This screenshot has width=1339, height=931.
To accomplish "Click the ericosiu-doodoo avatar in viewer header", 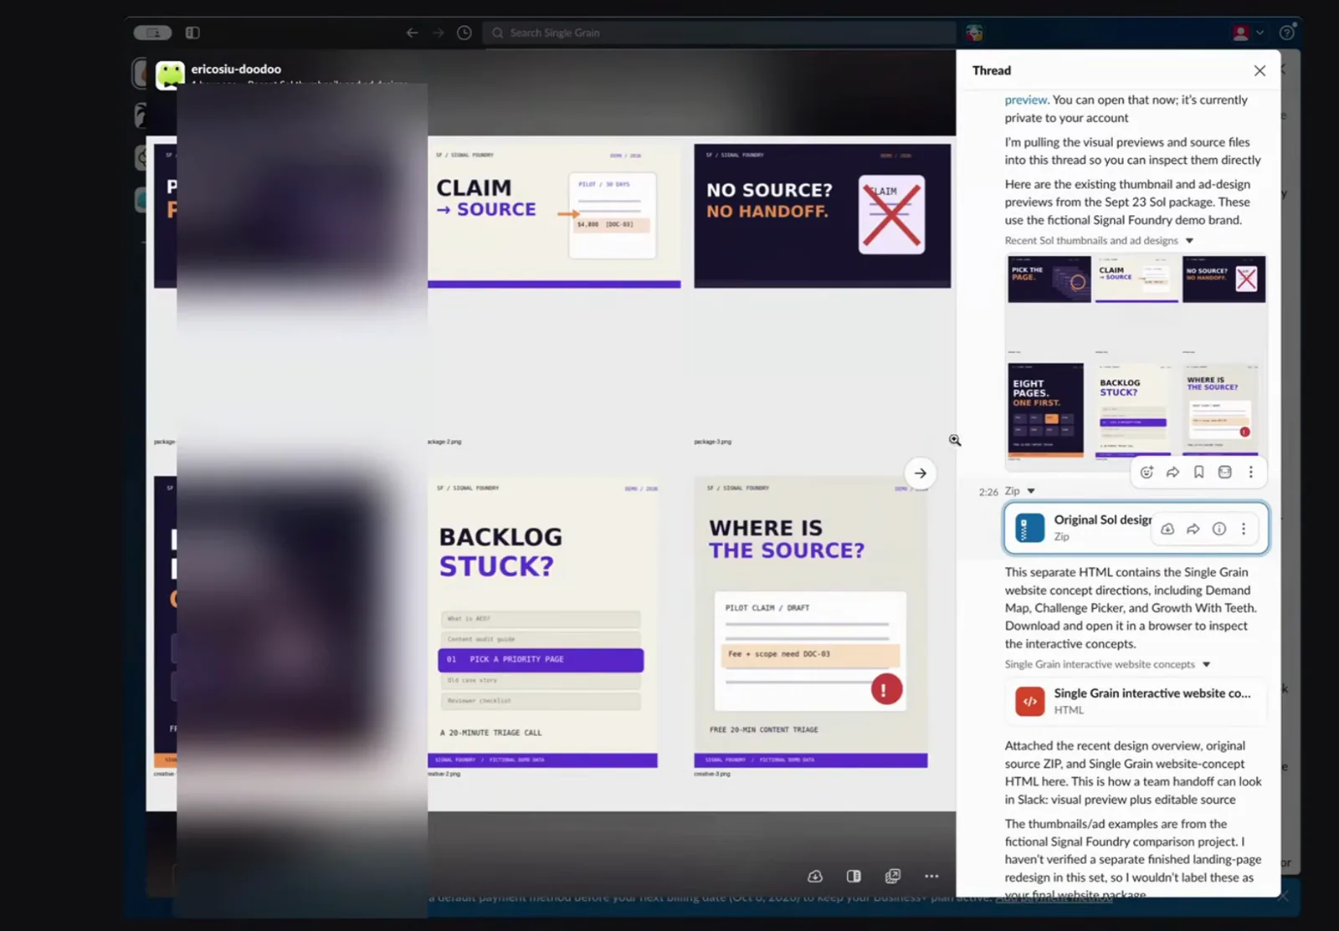I will point(170,75).
